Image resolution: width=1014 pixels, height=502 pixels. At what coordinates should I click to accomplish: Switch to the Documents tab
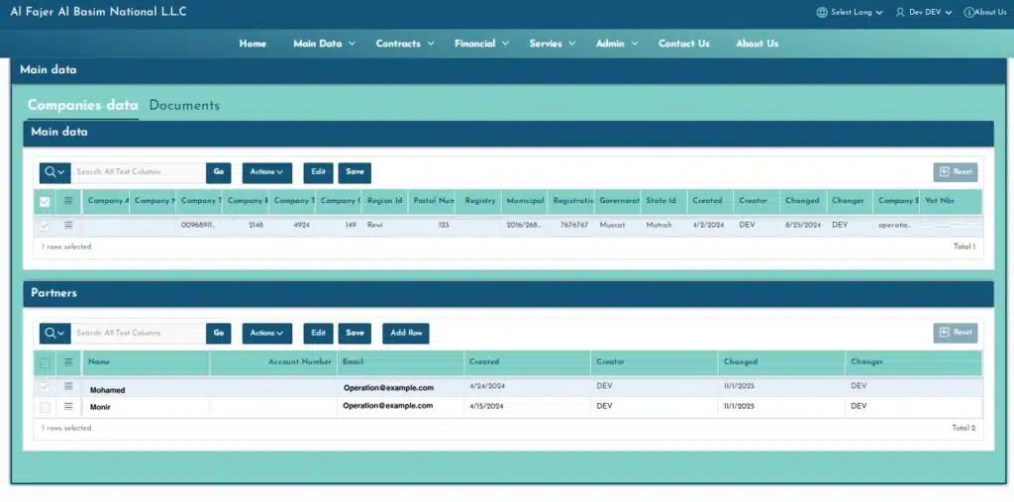184,105
